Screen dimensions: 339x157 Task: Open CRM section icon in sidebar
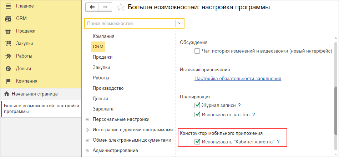[8, 19]
